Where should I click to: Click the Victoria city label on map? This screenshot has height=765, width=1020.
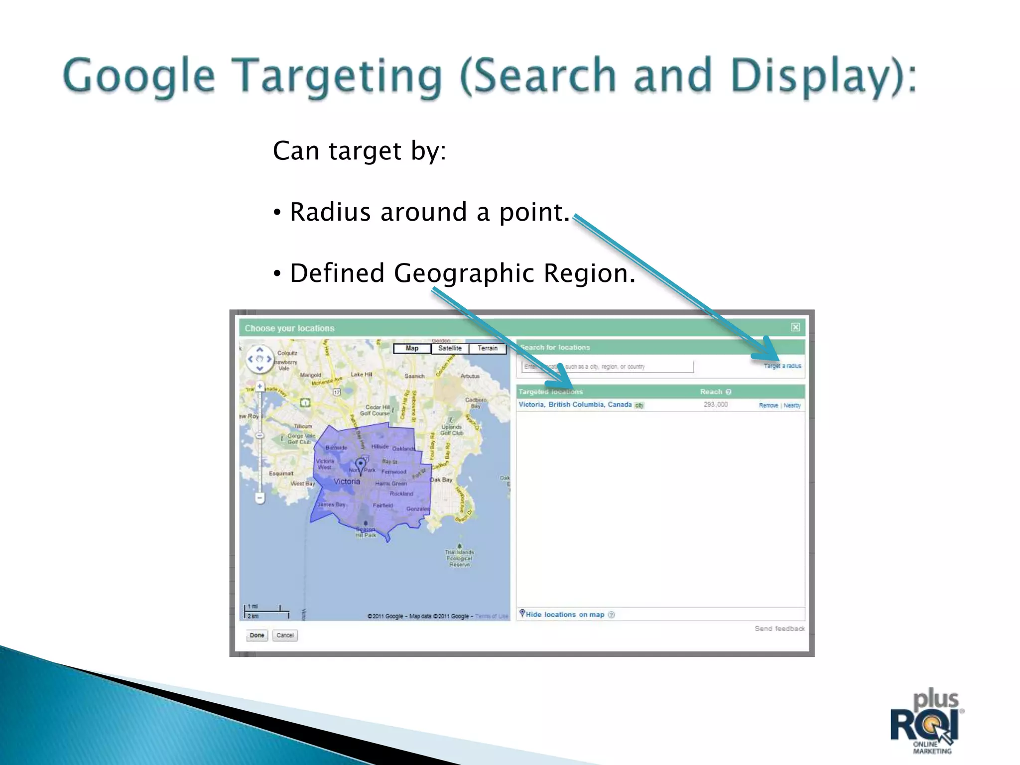(347, 482)
